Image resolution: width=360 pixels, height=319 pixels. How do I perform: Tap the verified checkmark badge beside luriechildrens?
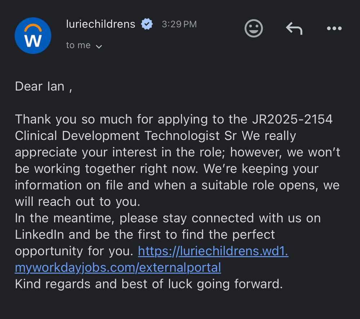[x=147, y=24]
